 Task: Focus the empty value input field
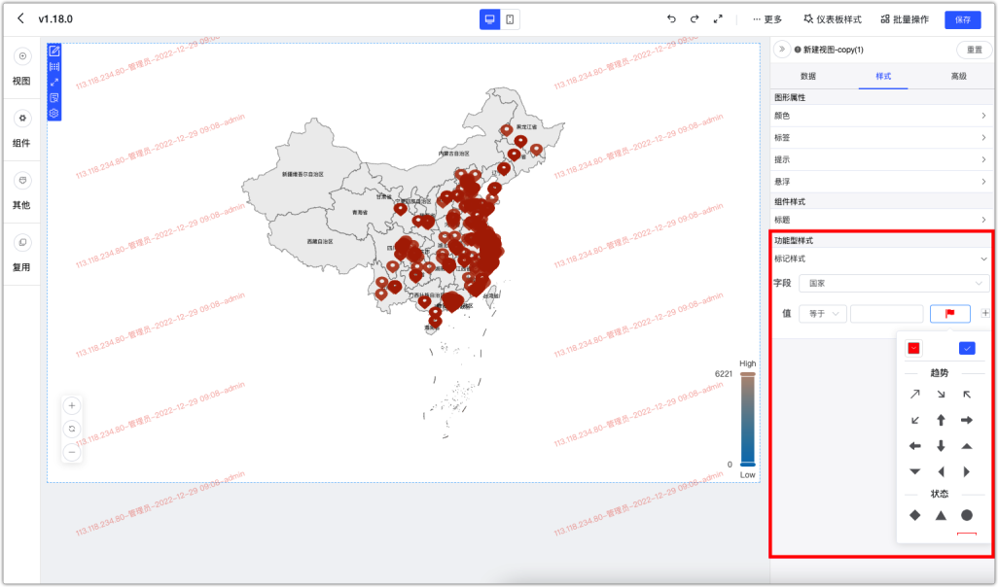[x=886, y=314]
